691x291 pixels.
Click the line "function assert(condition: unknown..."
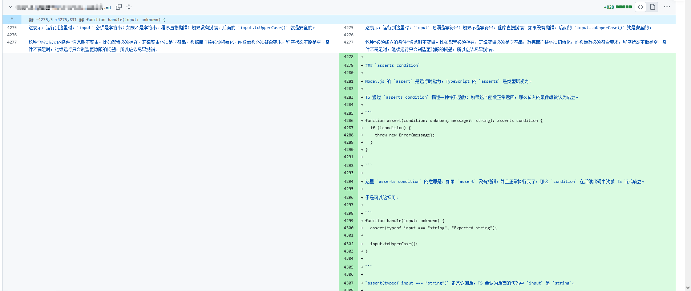click(454, 120)
